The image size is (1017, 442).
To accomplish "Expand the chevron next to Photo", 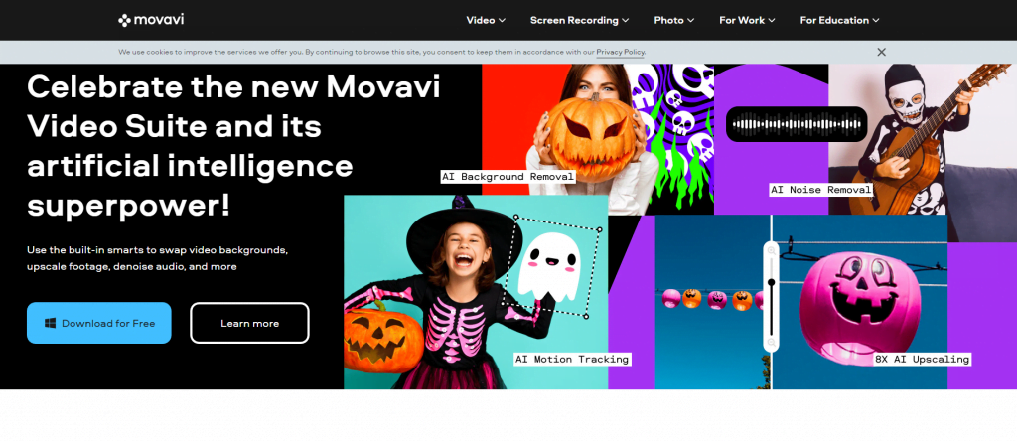I will point(691,21).
